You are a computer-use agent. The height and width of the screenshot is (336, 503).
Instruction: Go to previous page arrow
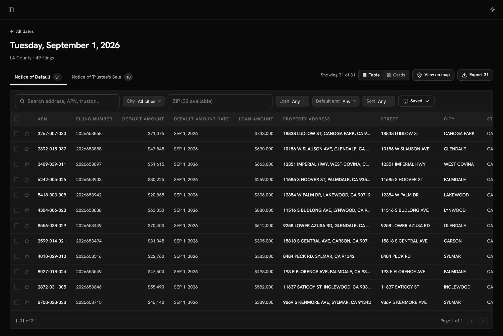[x=471, y=321]
